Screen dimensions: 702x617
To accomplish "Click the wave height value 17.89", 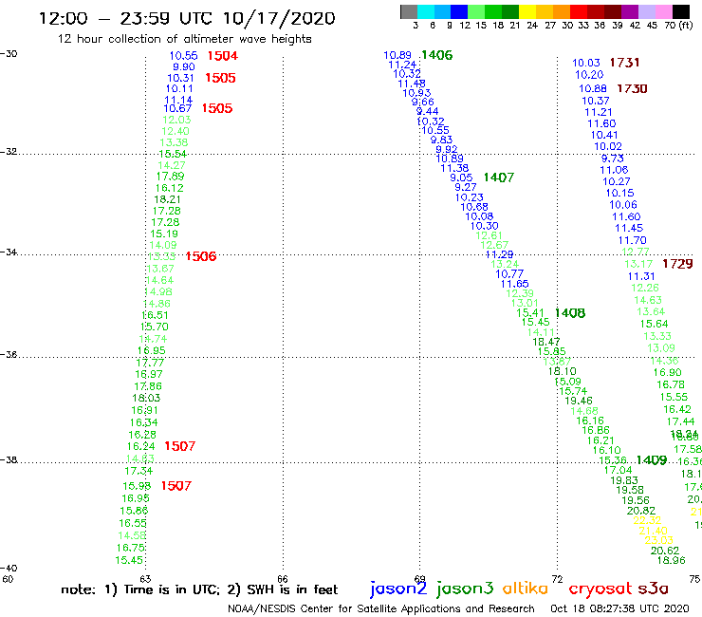I will pos(170,177).
